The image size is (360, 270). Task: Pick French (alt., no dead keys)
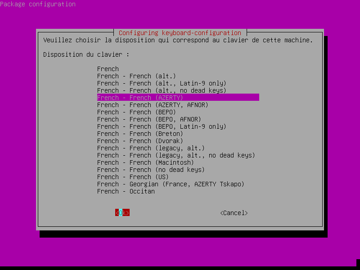[162, 90]
